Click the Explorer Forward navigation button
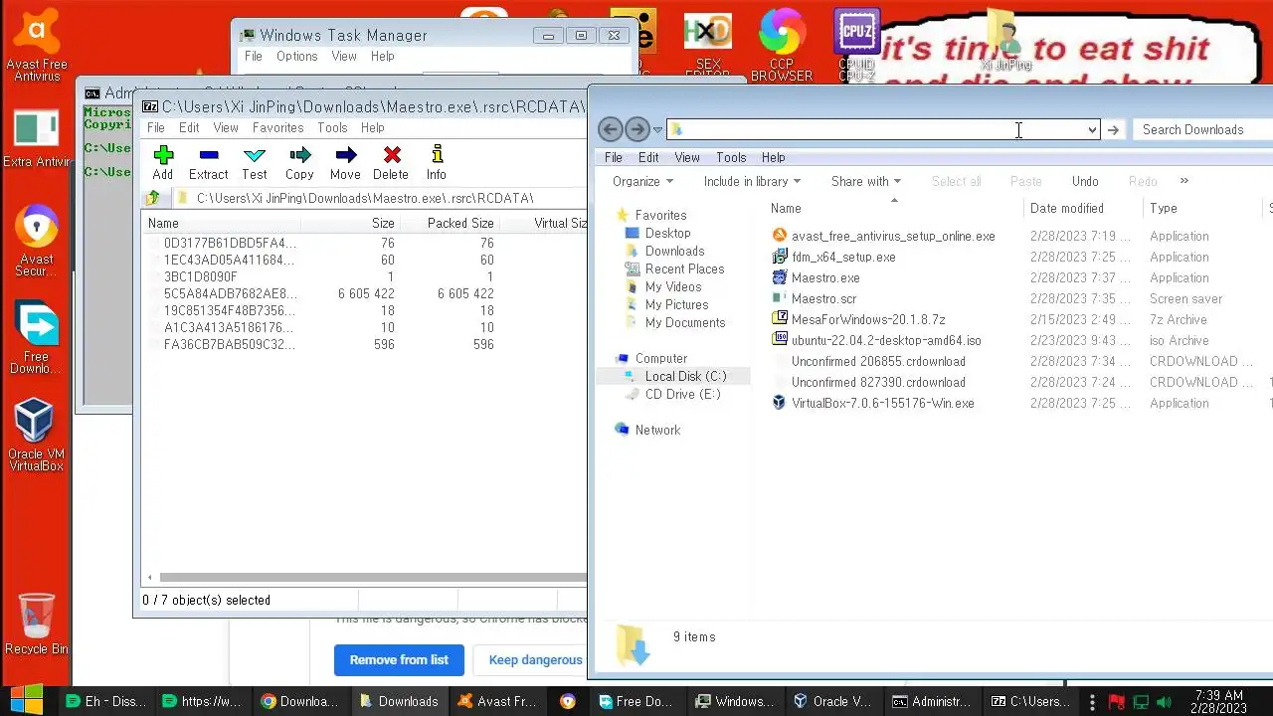Image resolution: width=1273 pixels, height=716 pixels. [x=637, y=129]
